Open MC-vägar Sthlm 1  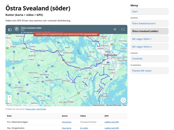150,39
